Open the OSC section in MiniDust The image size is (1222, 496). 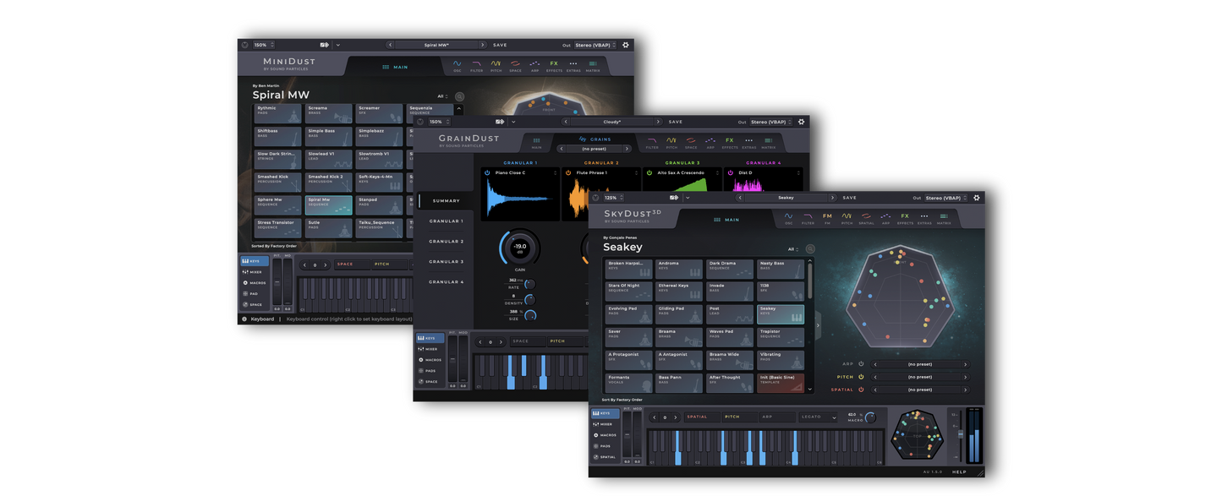pos(457,65)
